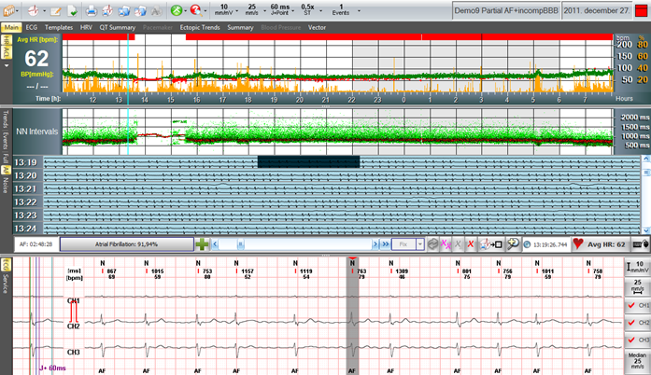Click the Demo9 Partial AF+incompBBB patient field
This screenshot has height=375, width=651.
coord(506,11)
